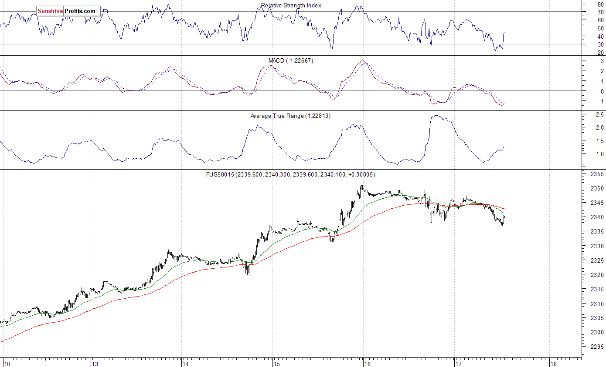The image size is (606, 367).
Task: Click the 1.5 label on ATR axis
Action: [600, 141]
